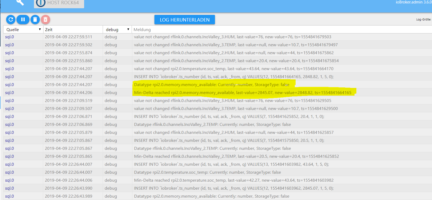Pause the log output
432x200 pixels.
[23, 19]
